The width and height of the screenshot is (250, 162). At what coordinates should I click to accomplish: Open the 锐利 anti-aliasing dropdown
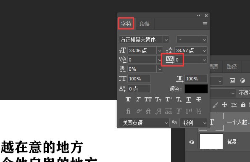point(194,123)
